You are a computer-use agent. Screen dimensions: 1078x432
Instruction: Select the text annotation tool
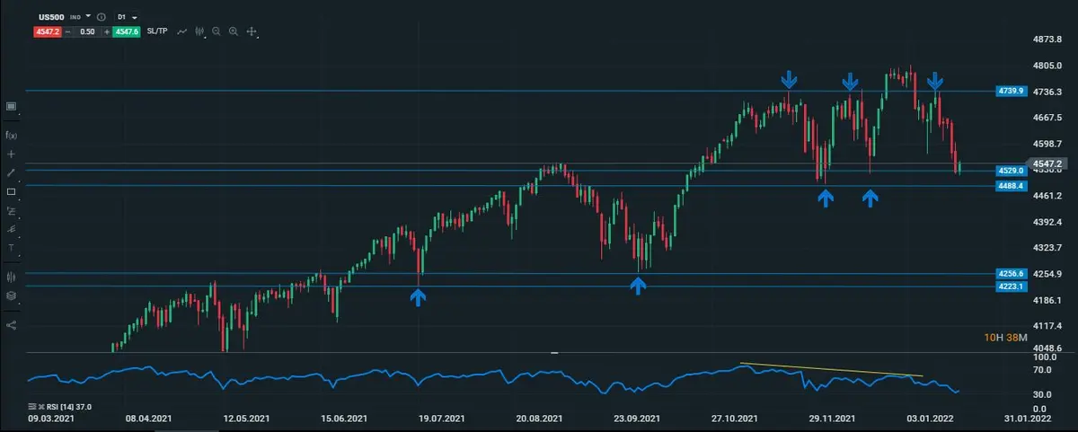tap(11, 247)
